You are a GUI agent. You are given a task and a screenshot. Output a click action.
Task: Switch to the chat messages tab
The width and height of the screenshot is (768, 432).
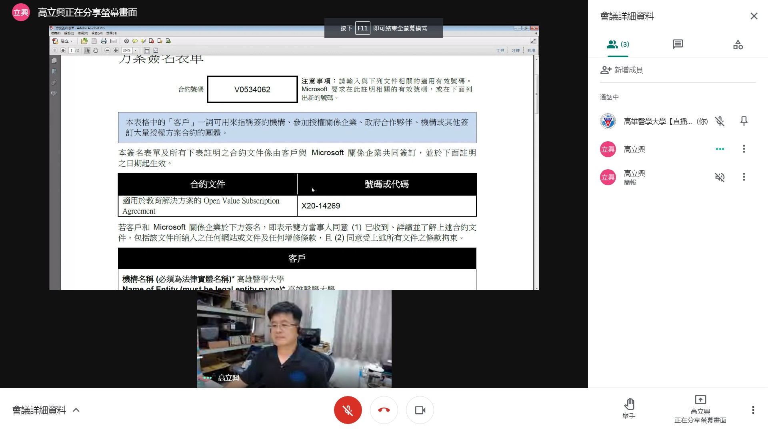[678, 44]
